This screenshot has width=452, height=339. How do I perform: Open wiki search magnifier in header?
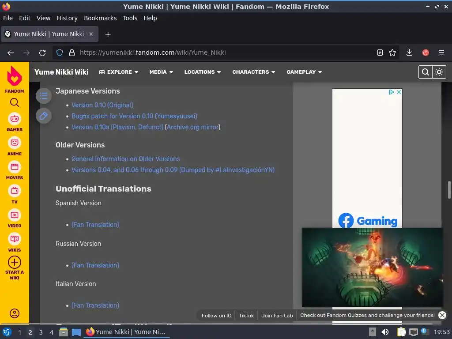425,72
